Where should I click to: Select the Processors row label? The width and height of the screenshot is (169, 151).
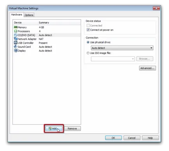pyautogui.click(x=24, y=31)
